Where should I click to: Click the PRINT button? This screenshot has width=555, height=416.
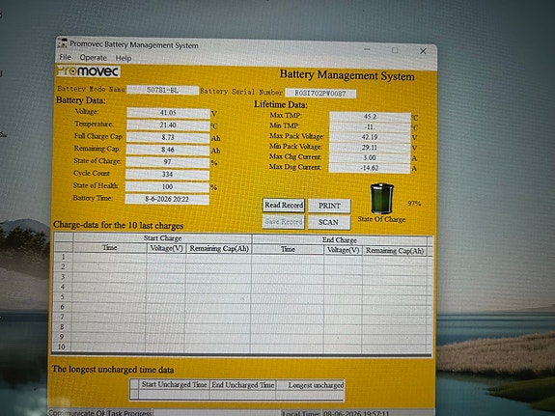pos(329,206)
